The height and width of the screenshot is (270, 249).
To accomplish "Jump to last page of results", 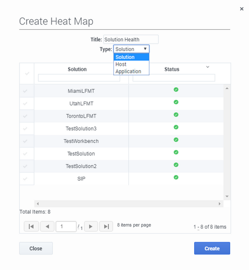I will [106, 226].
